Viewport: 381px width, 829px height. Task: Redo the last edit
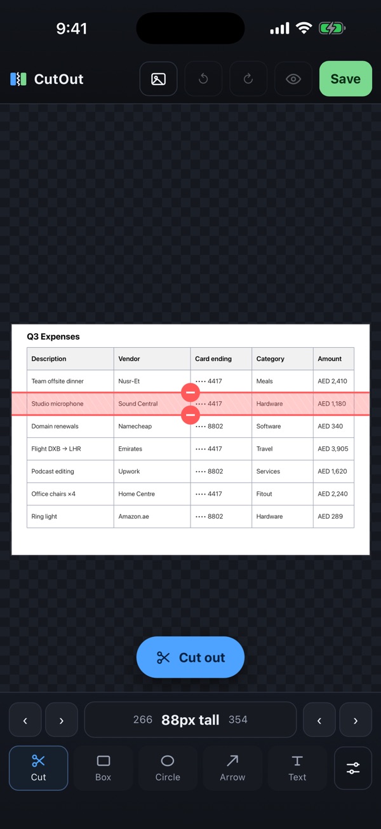coord(248,79)
